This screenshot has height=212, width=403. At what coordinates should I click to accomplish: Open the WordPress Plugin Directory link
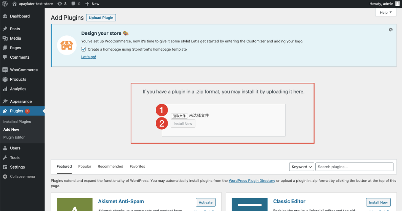click(x=252, y=181)
